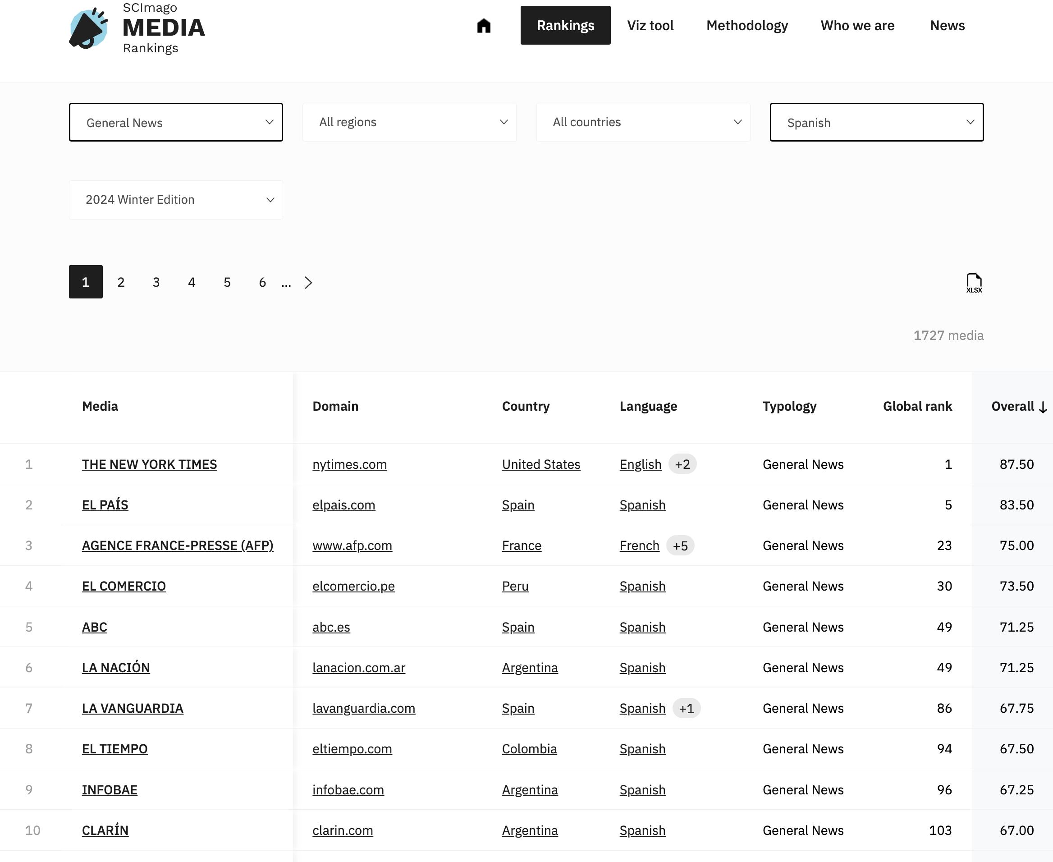Filter by Argentina from La Nación's row
The image size is (1053, 862).
(530, 667)
